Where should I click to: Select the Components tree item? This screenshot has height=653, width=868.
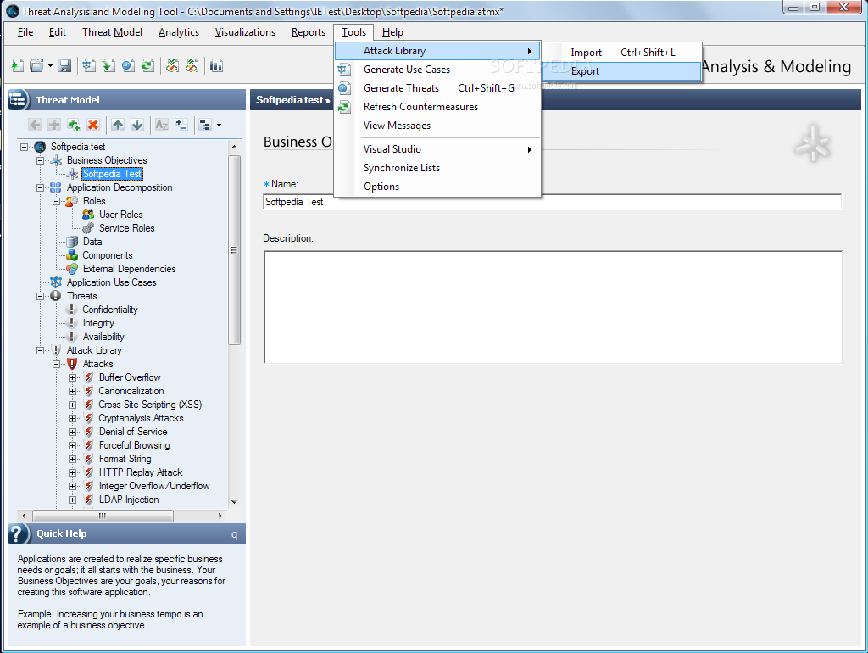(108, 255)
